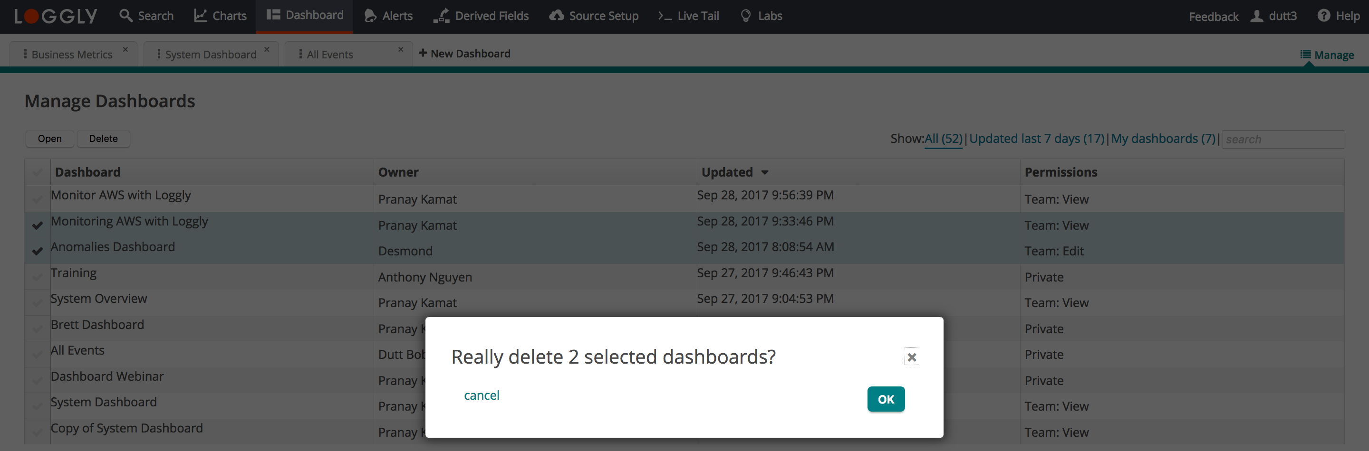Image resolution: width=1369 pixels, height=451 pixels.
Task: Confirm deletion with the OK button
Action: 886,399
